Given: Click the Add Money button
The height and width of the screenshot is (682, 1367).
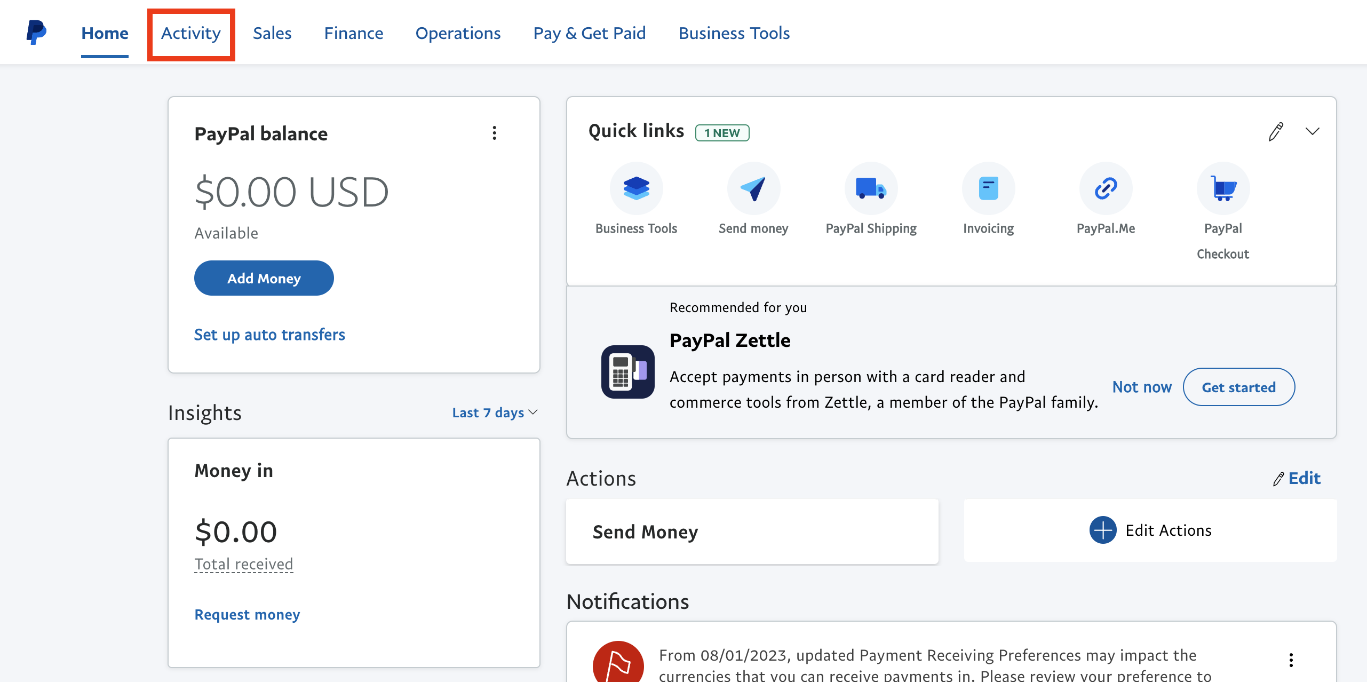Looking at the screenshot, I should (x=264, y=278).
